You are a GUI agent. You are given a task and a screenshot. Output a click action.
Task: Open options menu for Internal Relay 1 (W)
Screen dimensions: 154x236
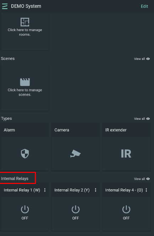pos(45,190)
